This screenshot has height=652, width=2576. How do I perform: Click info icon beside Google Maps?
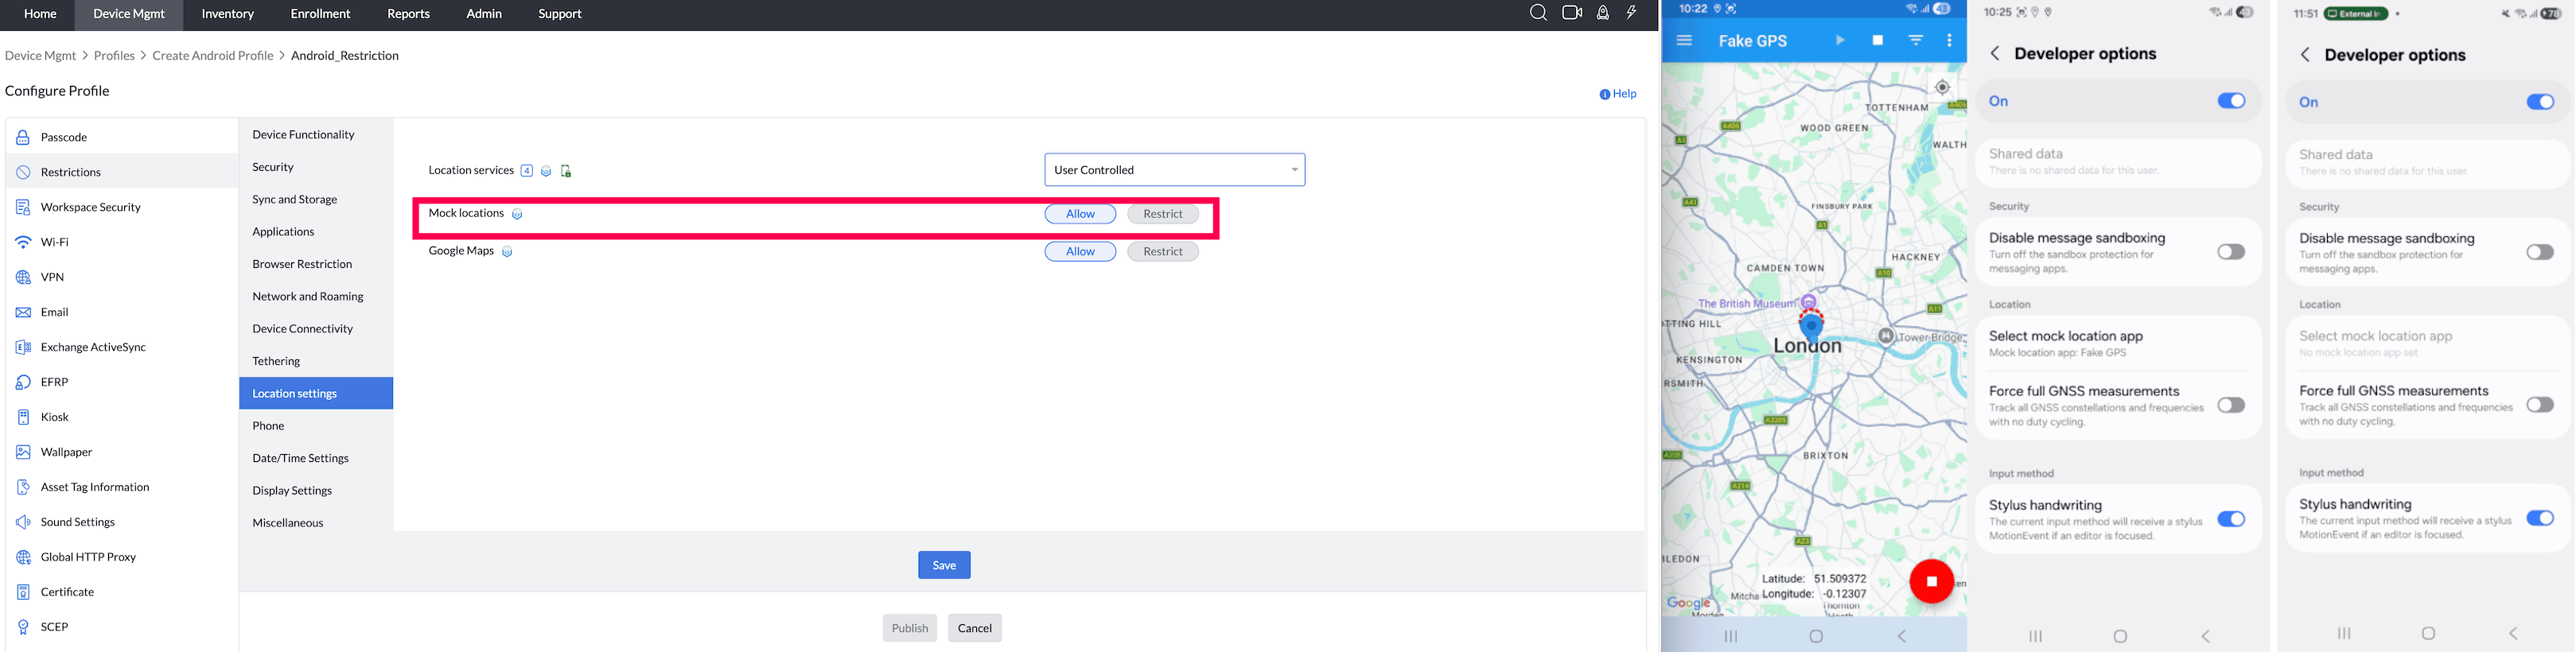tap(507, 252)
